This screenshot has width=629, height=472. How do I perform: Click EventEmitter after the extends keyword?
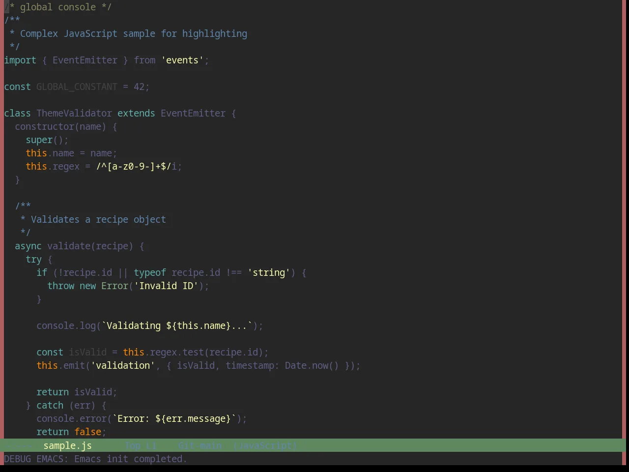pyautogui.click(x=193, y=113)
